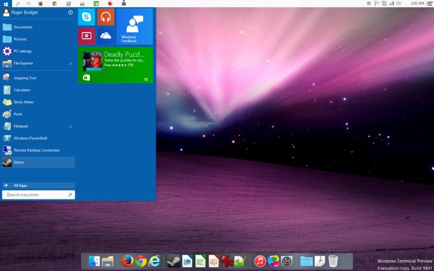The height and width of the screenshot is (271, 434).
Task: Click the power button beside Roger Bodger
Action: pyautogui.click(x=70, y=12)
